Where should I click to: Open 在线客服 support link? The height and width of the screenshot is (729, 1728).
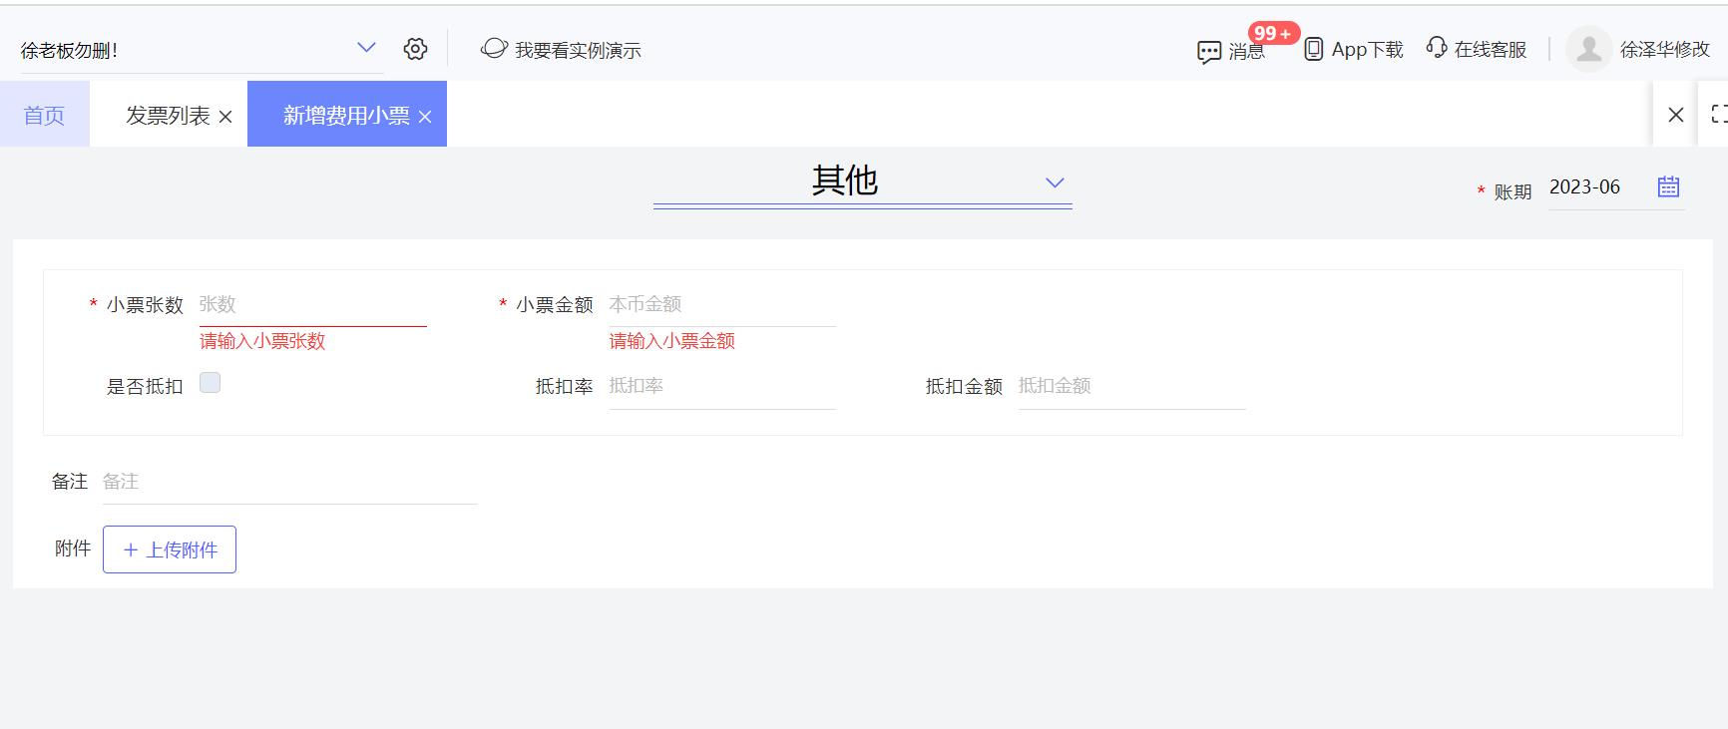click(1491, 50)
